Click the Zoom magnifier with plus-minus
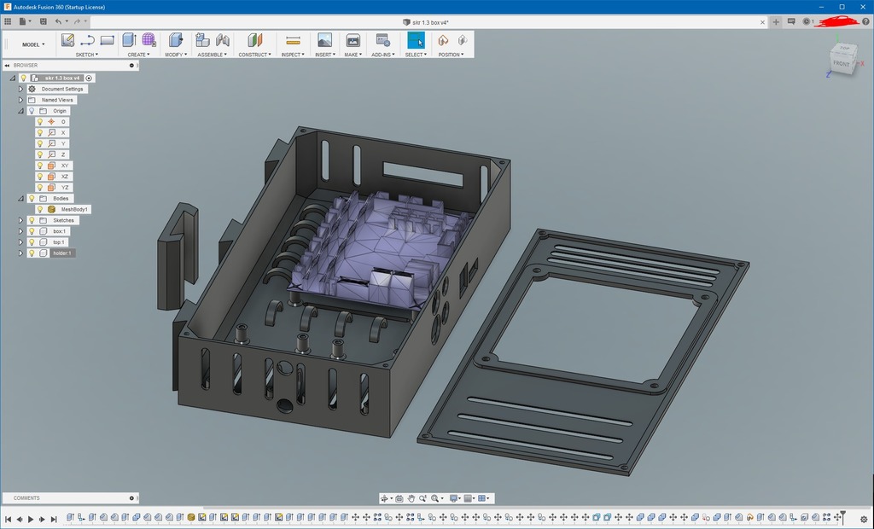 (422, 498)
